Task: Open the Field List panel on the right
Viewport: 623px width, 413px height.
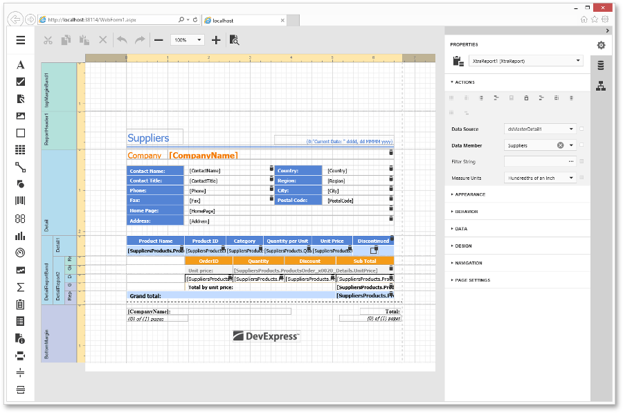Action: [x=600, y=65]
